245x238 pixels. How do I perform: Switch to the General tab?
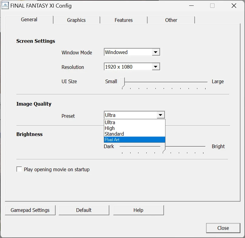[29, 19]
